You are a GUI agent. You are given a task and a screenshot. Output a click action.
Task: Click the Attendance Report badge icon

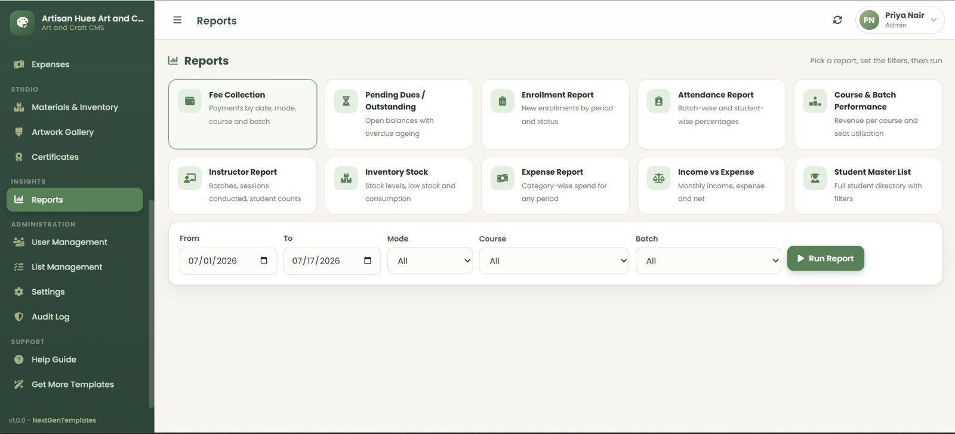[659, 101]
